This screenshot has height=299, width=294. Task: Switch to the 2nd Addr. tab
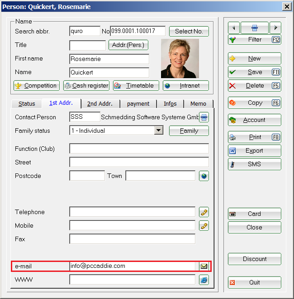(100, 104)
